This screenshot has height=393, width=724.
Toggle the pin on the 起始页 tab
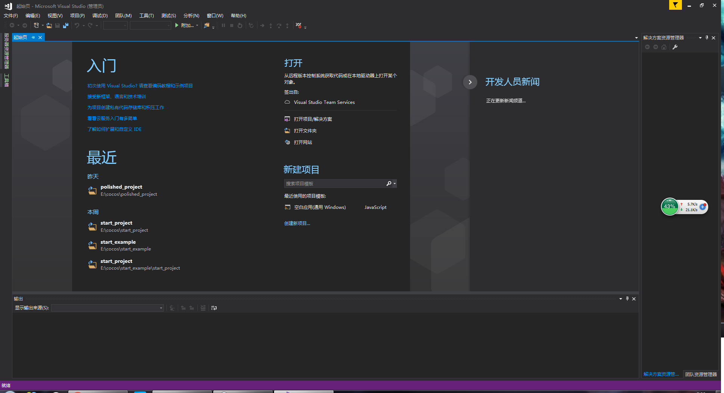point(33,37)
